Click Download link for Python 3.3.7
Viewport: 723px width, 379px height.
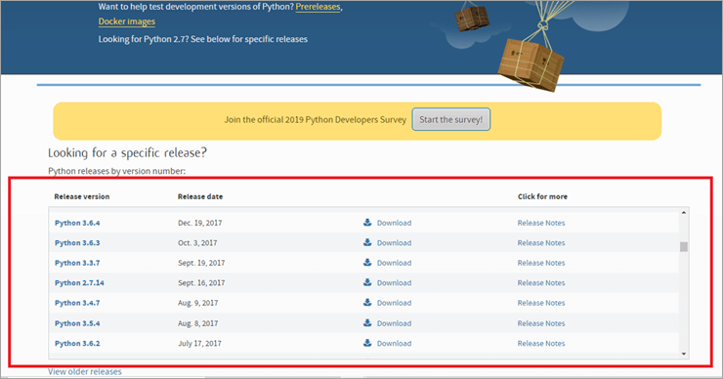coord(395,263)
